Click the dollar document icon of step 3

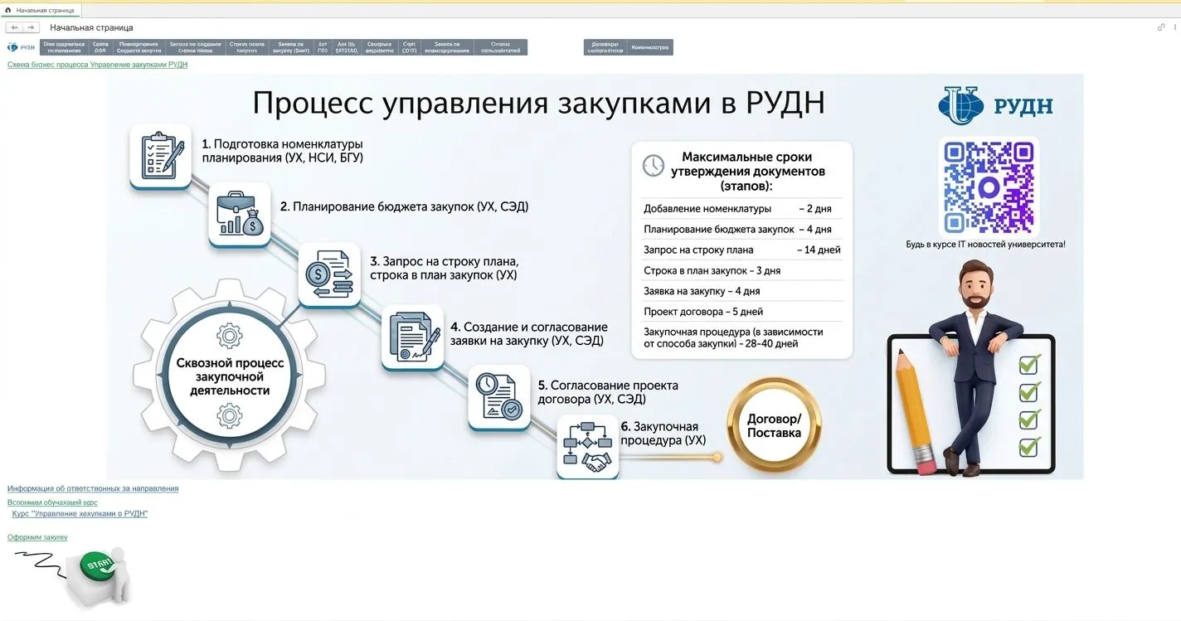(x=329, y=274)
